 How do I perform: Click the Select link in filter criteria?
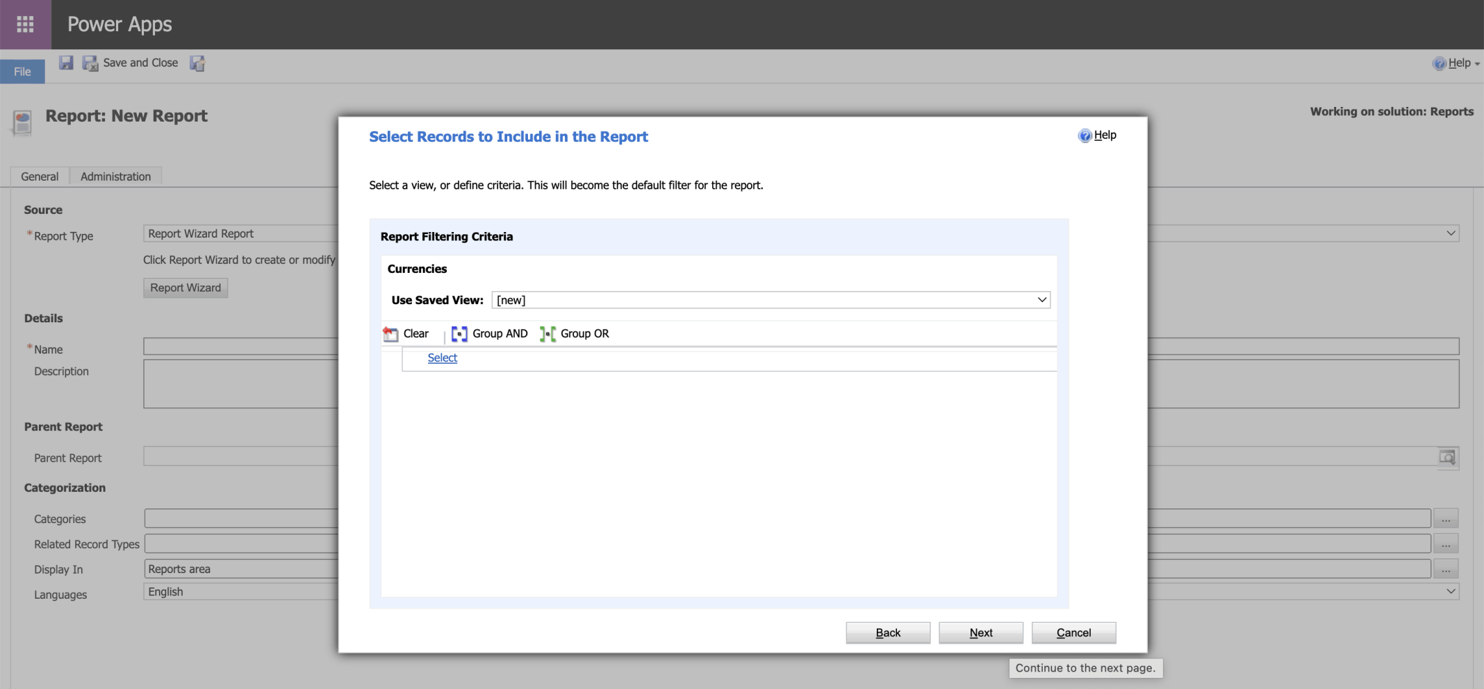[443, 358]
